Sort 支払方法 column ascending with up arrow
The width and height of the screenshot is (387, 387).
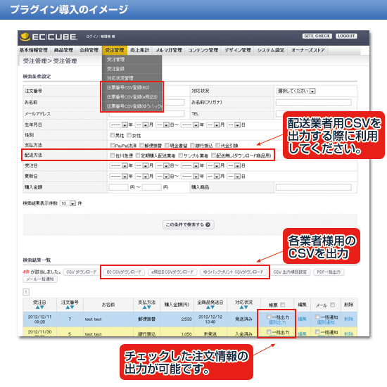point(145,307)
